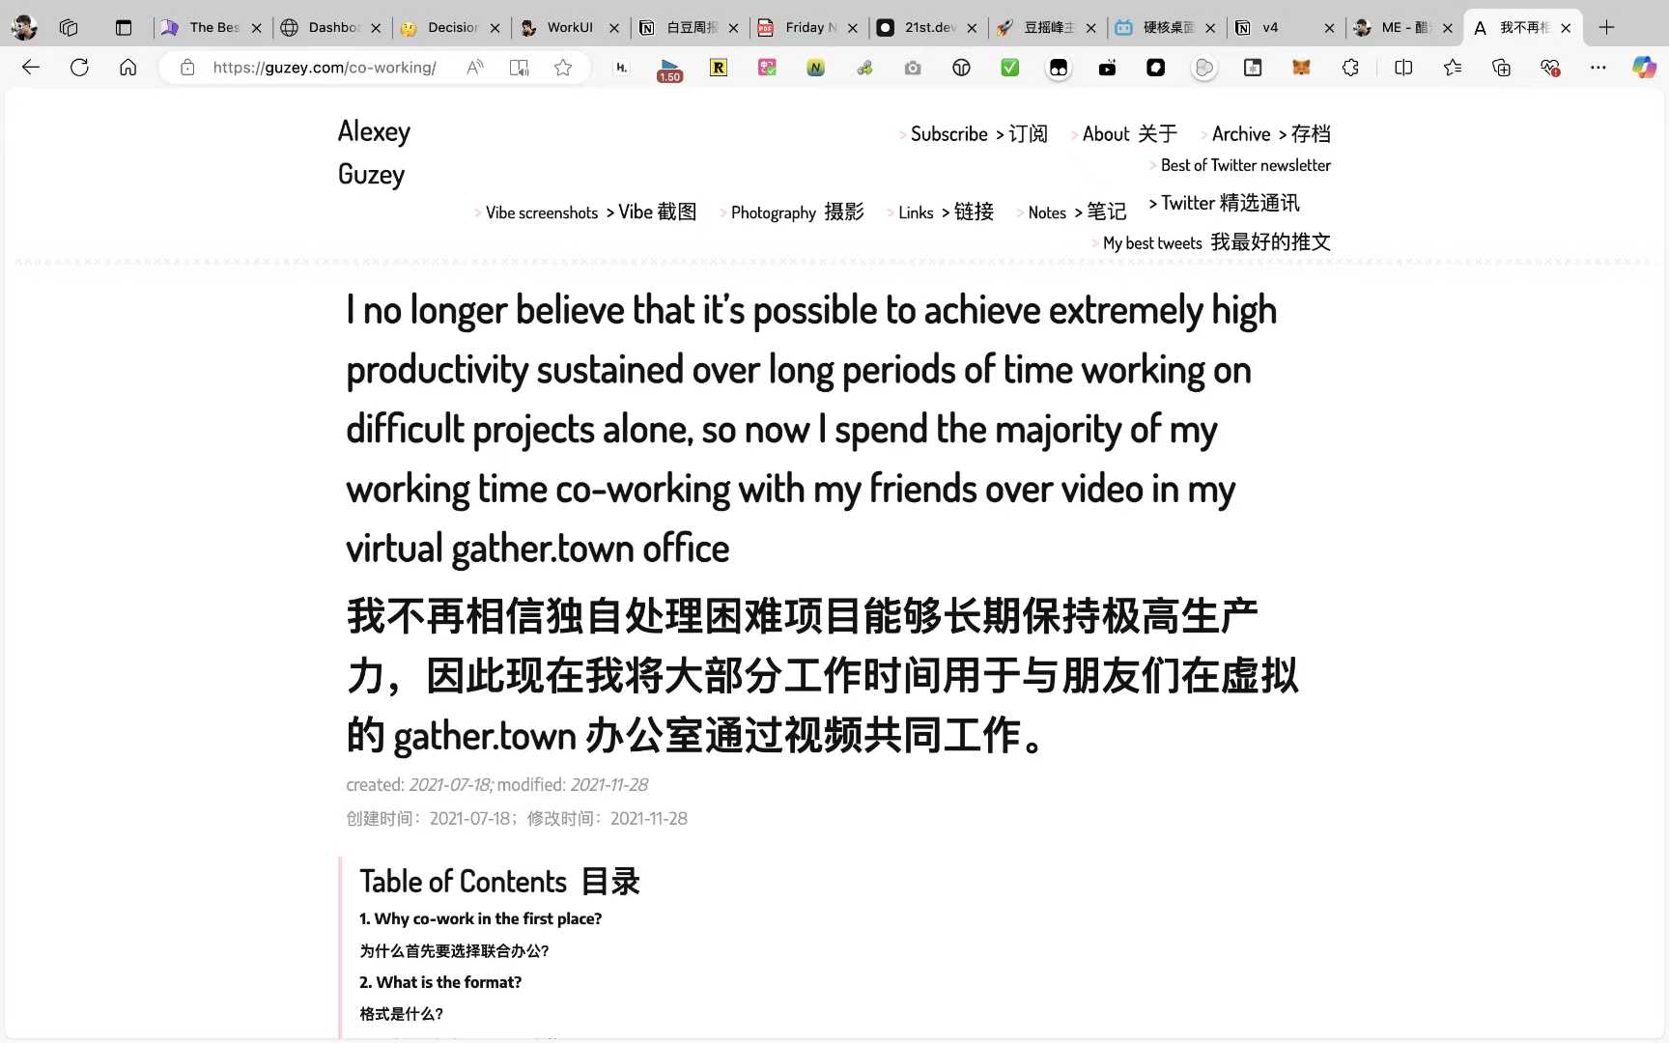Open the browser profile avatar
This screenshot has width=1669, height=1043.
point(24,27)
